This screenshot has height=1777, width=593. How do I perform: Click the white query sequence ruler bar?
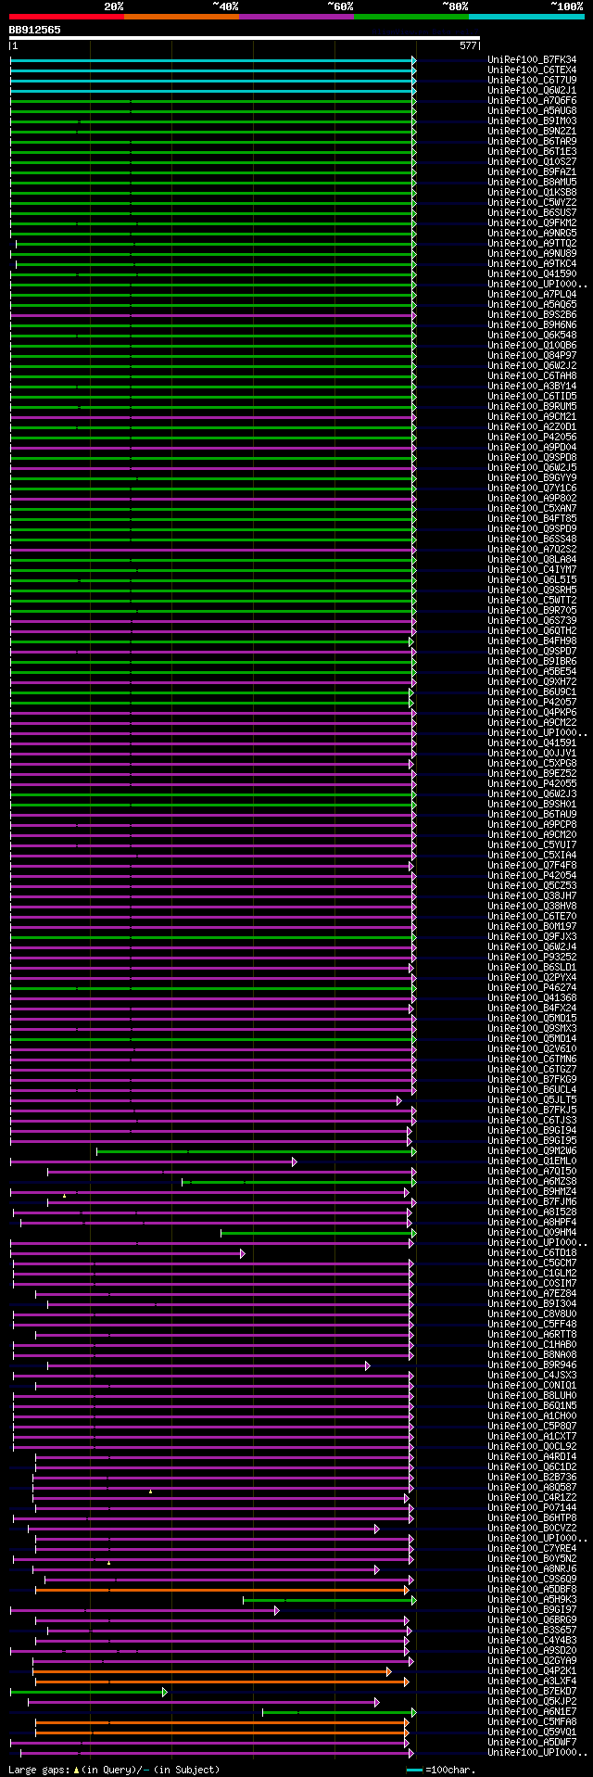tap(245, 38)
